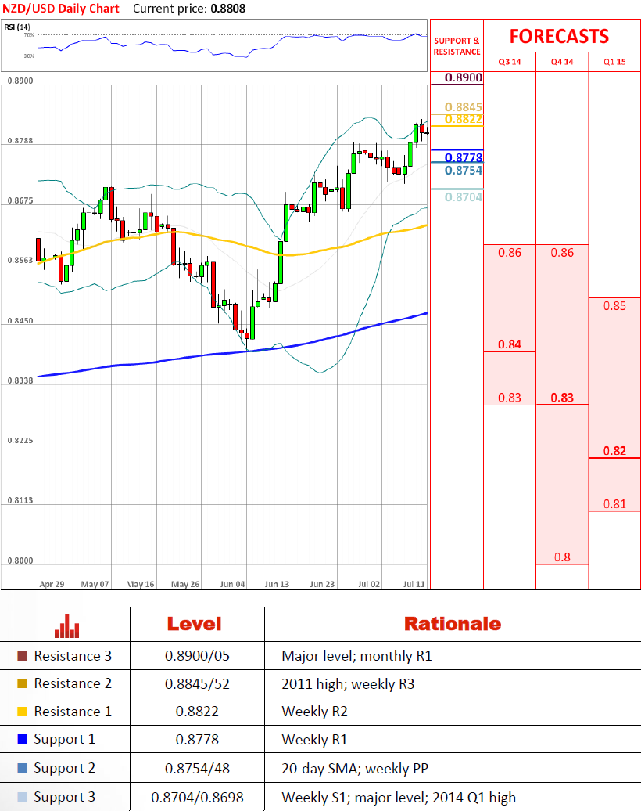Click the 0.8000 price axis label
Viewport: 641px width, 811px height.
point(20,560)
